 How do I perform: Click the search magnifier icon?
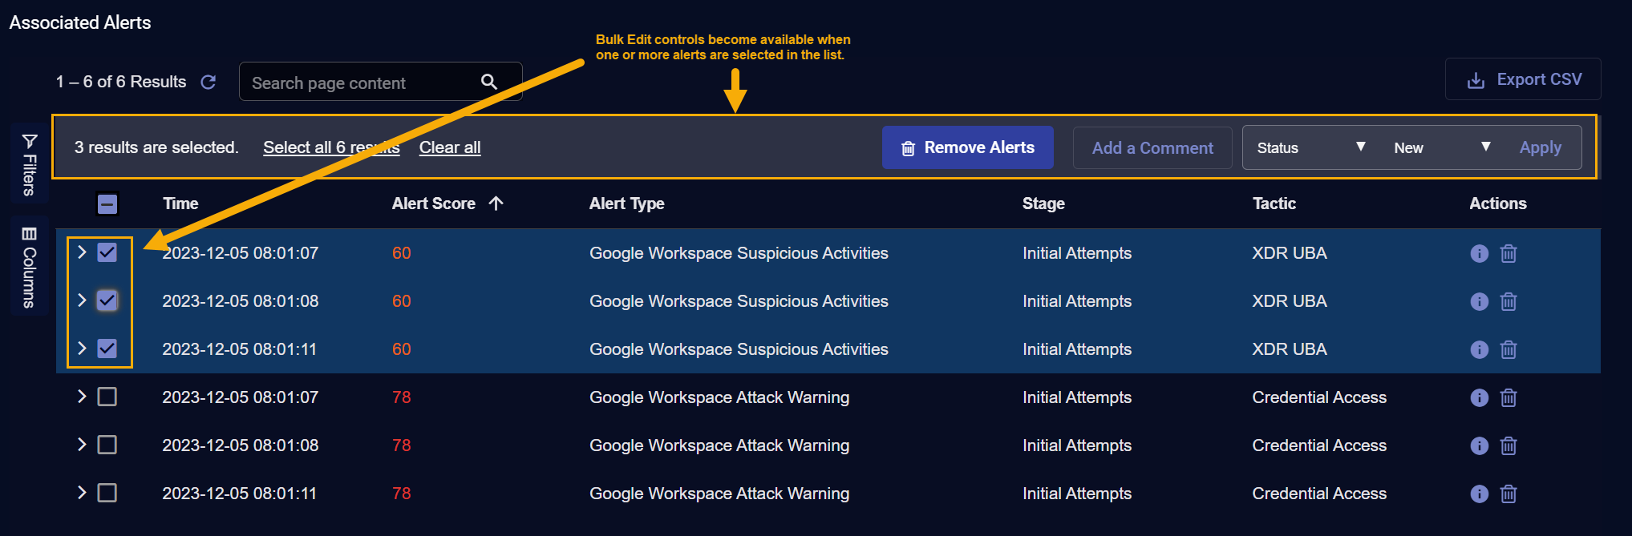click(488, 82)
